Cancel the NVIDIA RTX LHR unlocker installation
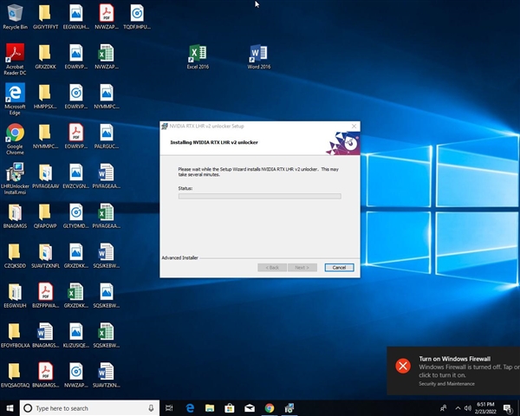Screen dimensions: 520x416 pyautogui.click(x=339, y=267)
